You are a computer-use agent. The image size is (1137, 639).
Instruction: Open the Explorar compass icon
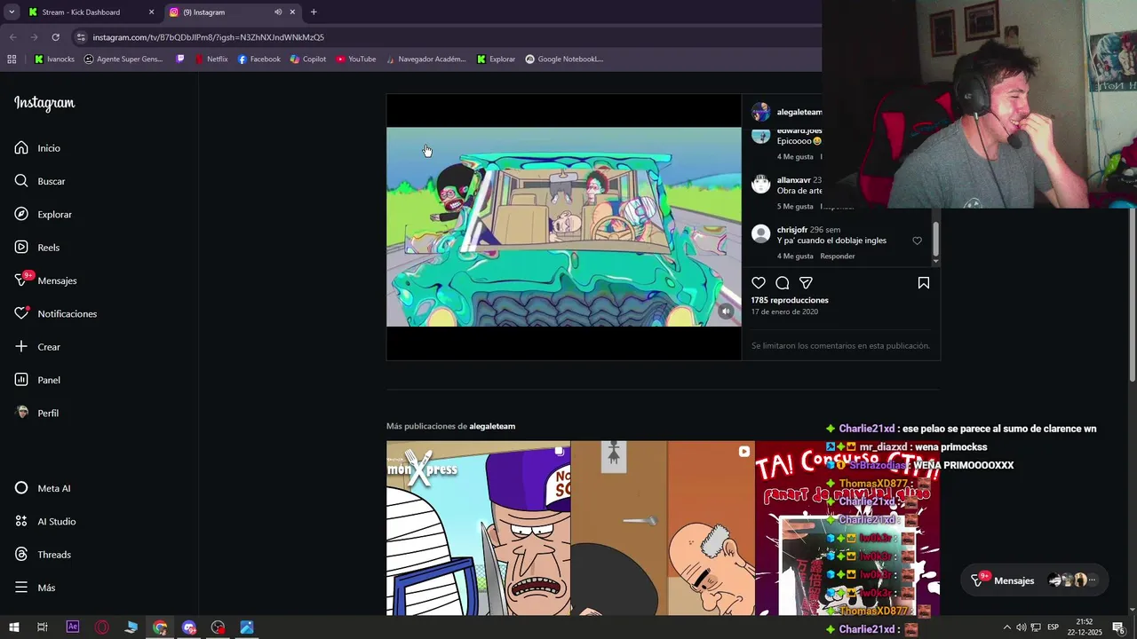21,214
